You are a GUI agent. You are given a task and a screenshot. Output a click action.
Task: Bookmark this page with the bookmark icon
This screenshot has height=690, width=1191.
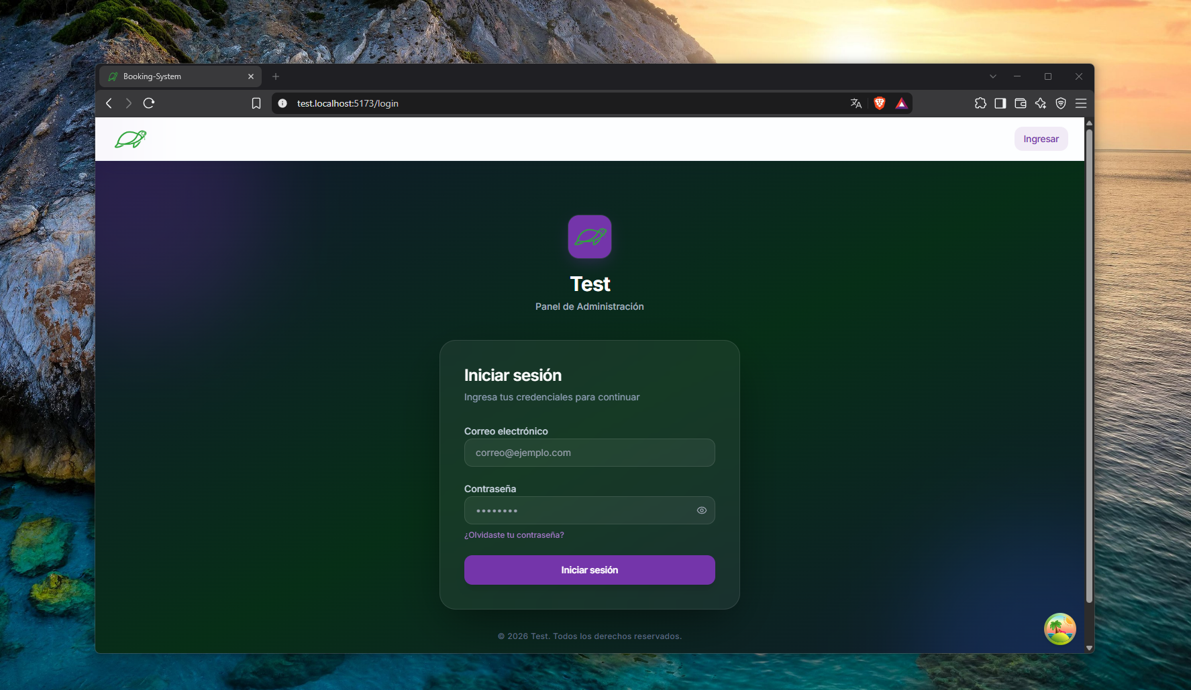pyautogui.click(x=256, y=103)
